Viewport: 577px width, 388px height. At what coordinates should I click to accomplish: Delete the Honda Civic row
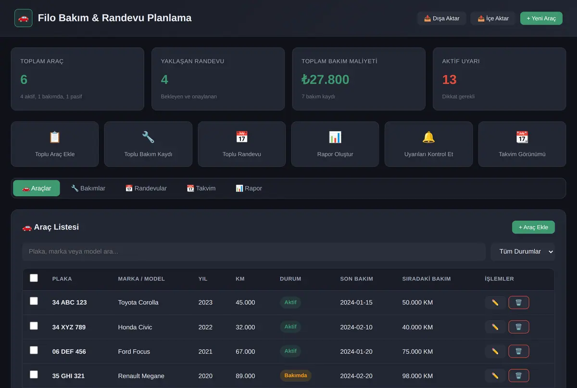[x=519, y=327]
